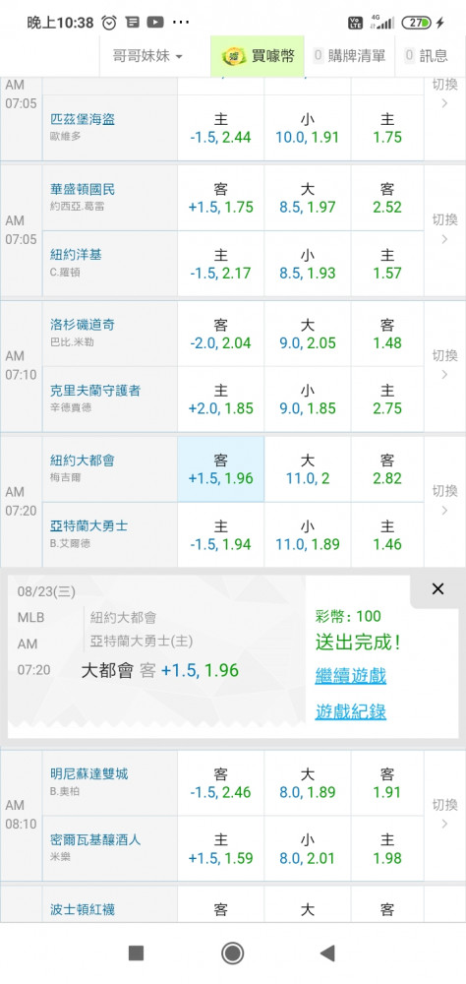Select Dodgers away moneyline 1.48
This screenshot has width=466, height=984.
pos(387,334)
